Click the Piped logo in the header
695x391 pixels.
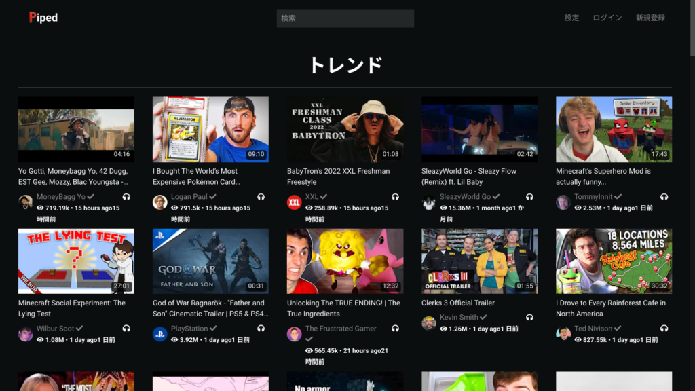(43, 18)
